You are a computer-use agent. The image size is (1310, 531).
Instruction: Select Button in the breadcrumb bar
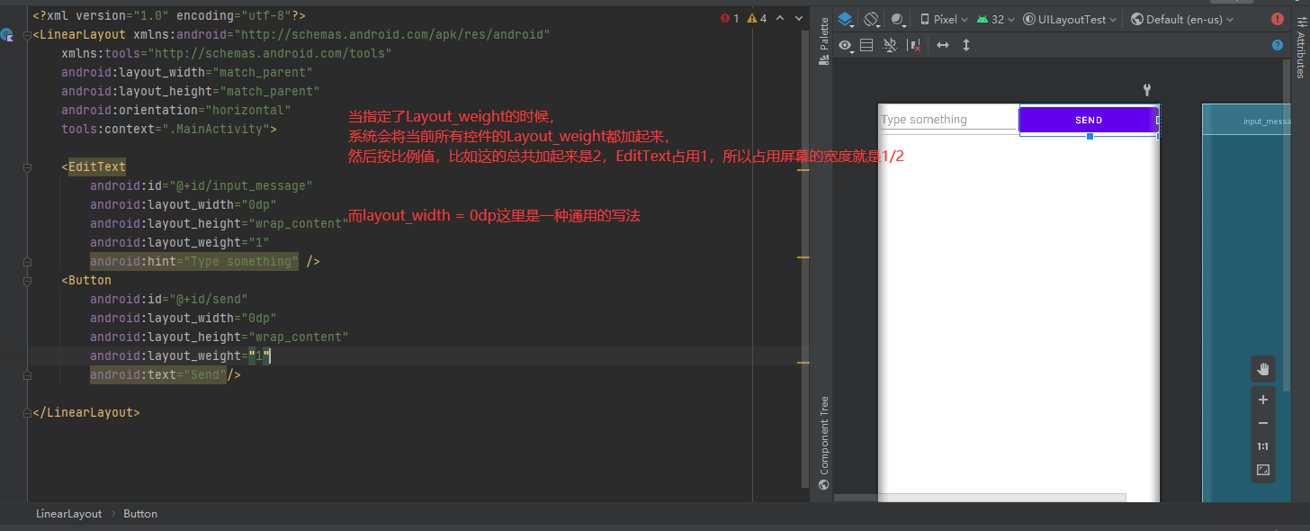[x=140, y=514]
